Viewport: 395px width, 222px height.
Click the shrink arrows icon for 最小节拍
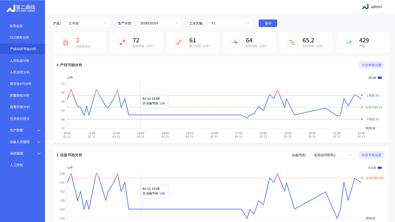[179, 42]
